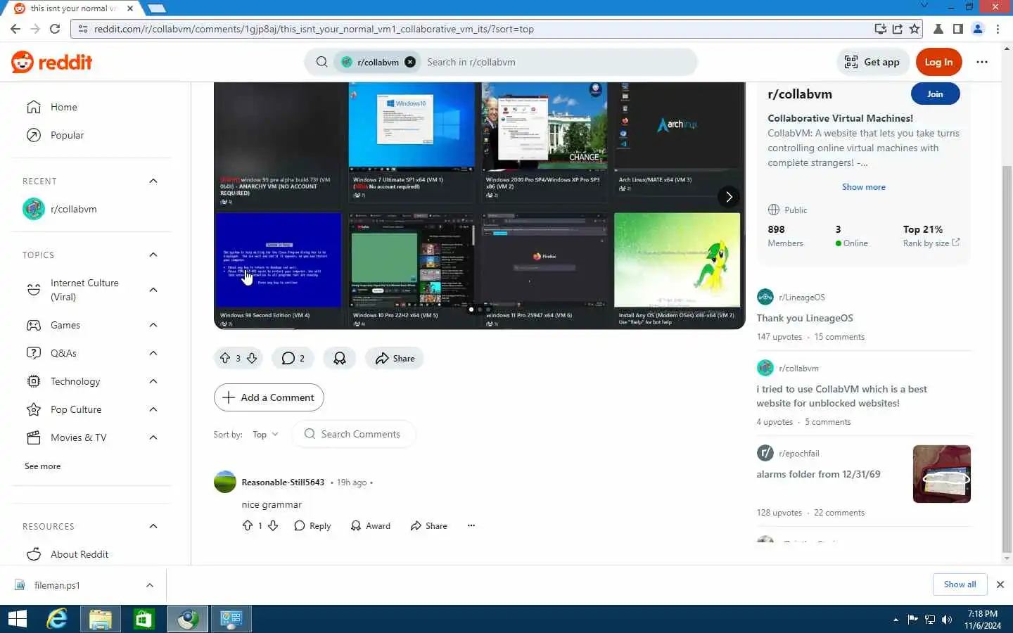Join the r/collabvm community

point(935,94)
